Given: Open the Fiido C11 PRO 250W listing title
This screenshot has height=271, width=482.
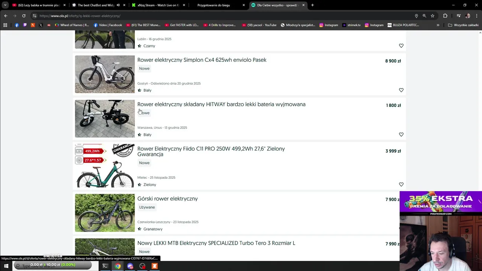Looking at the screenshot, I should pos(211,151).
